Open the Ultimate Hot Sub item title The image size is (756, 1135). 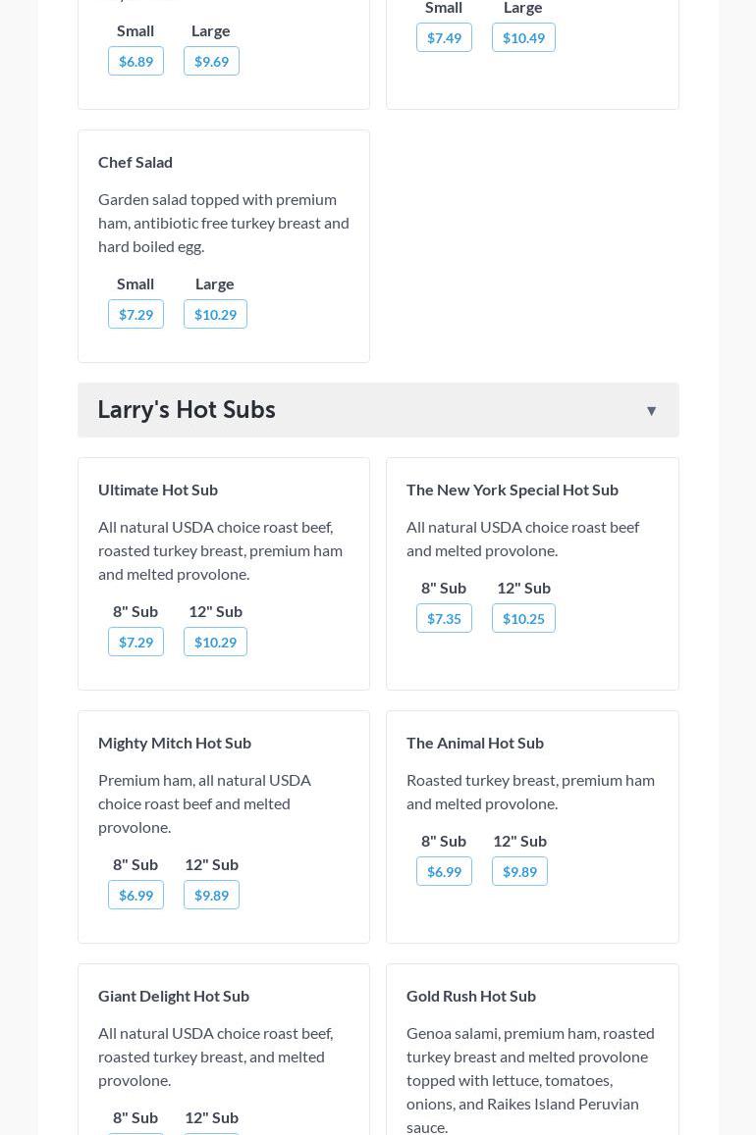[158, 490]
